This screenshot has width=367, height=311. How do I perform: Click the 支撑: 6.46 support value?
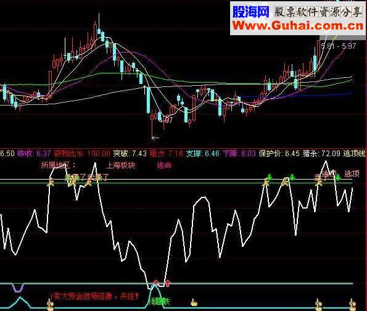203,154
